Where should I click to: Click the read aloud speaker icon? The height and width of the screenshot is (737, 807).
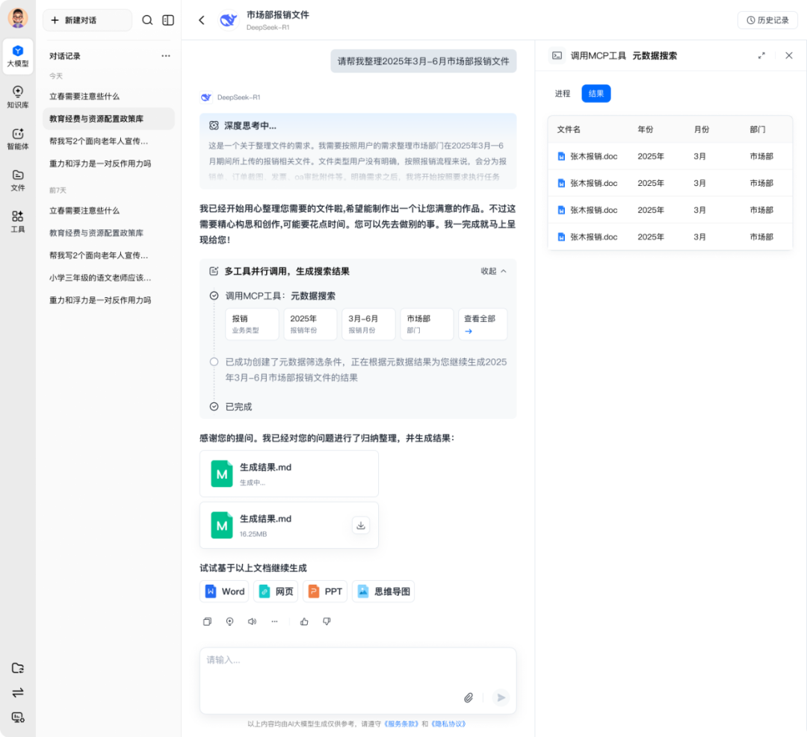pyautogui.click(x=252, y=621)
